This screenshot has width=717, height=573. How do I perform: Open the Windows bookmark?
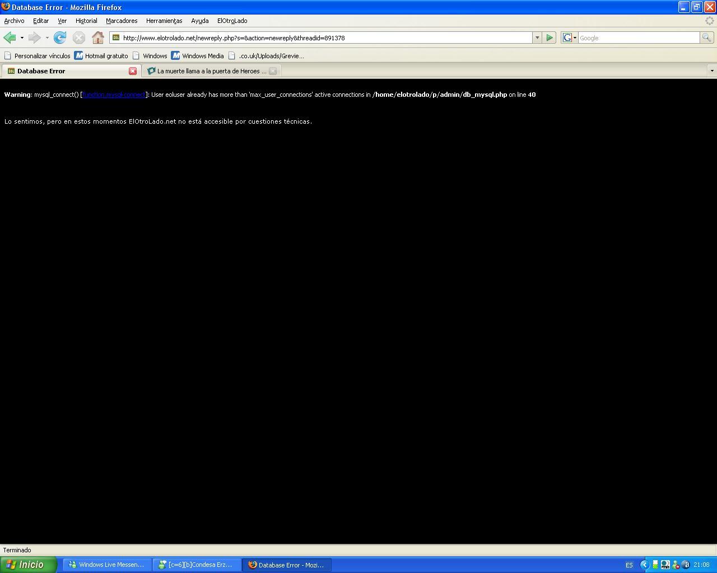pyautogui.click(x=150, y=56)
